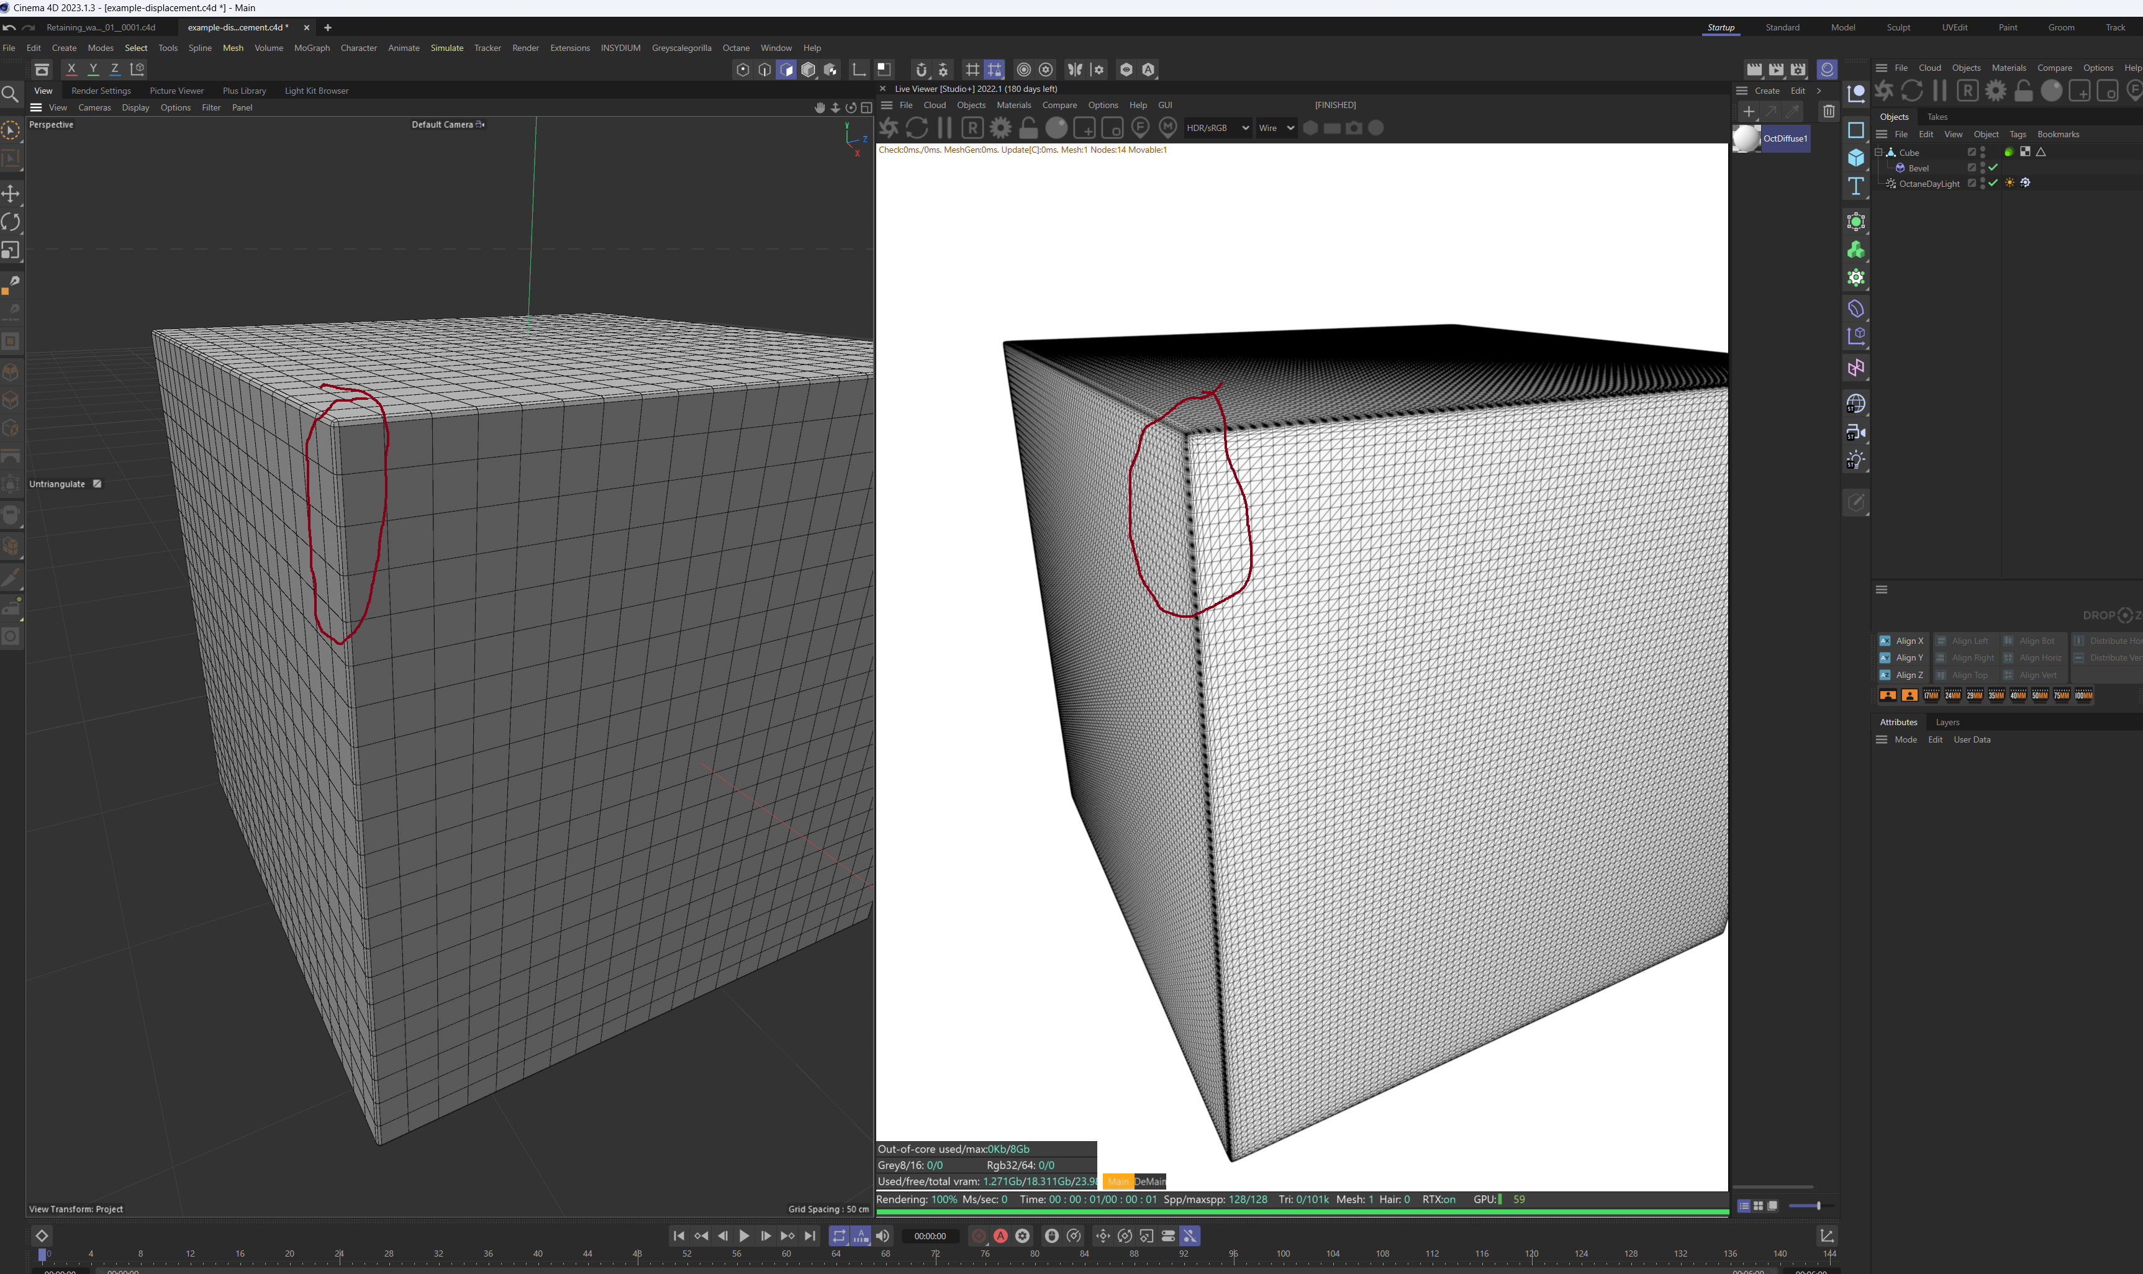Screen dimensions: 2143x1274
Task: Toggle the Untriangulate checkbox
Action: (97, 484)
